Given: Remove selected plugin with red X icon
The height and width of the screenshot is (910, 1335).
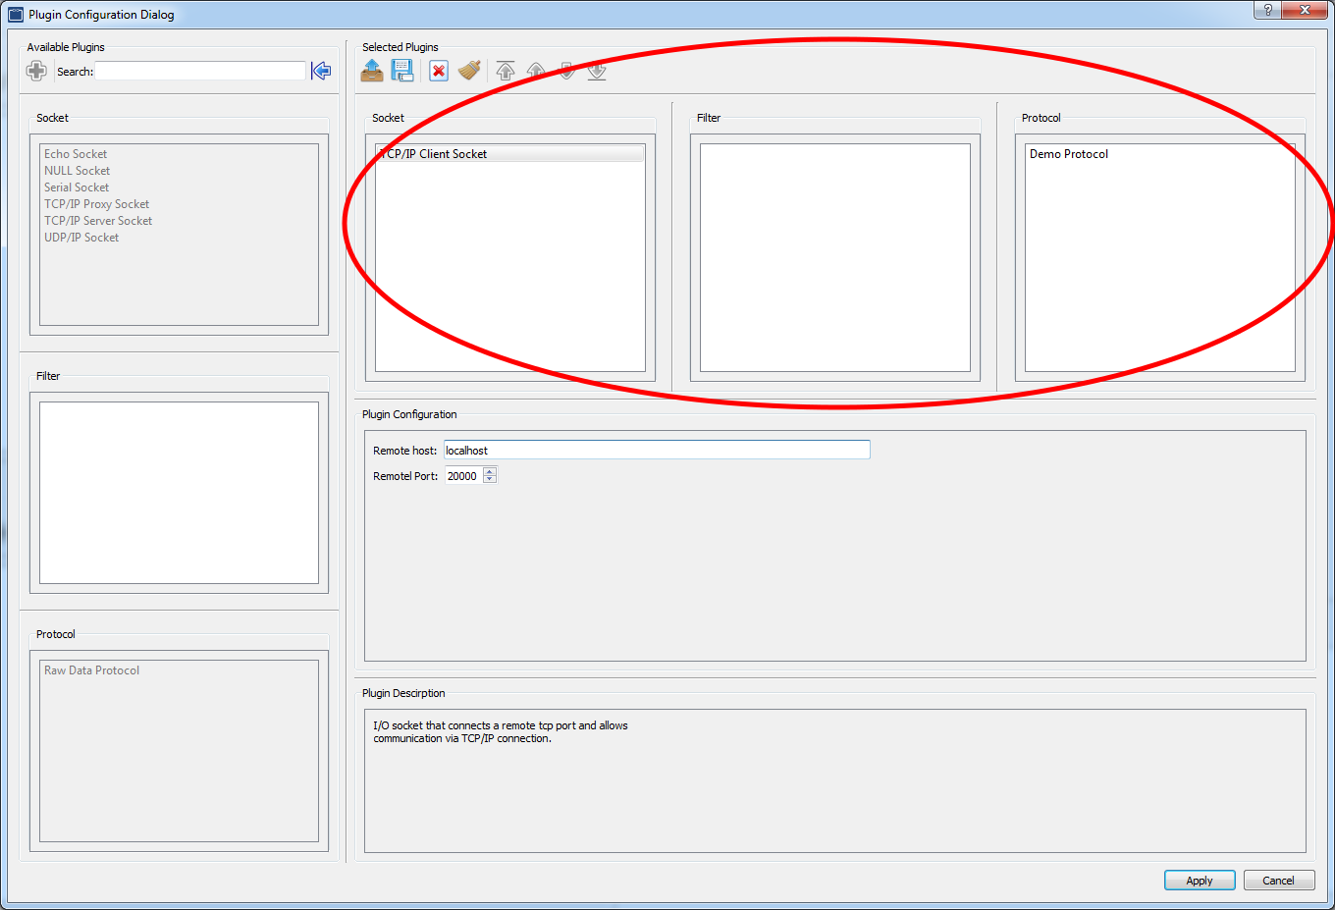Looking at the screenshot, I should [x=438, y=70].
